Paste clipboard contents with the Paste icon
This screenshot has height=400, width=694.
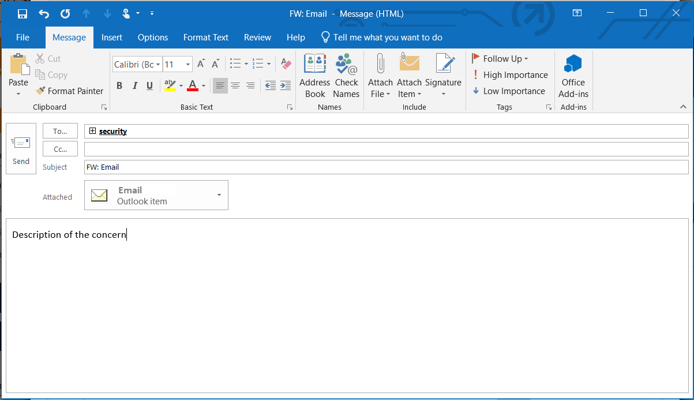coord(18,65)
